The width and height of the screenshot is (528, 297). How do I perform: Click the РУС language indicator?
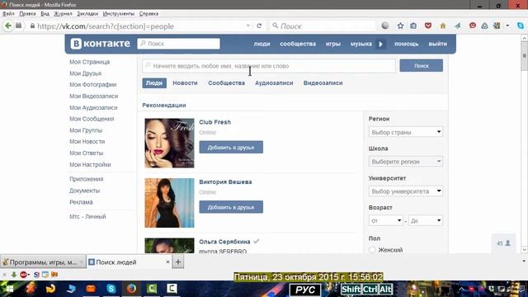[x=305, y=290]
